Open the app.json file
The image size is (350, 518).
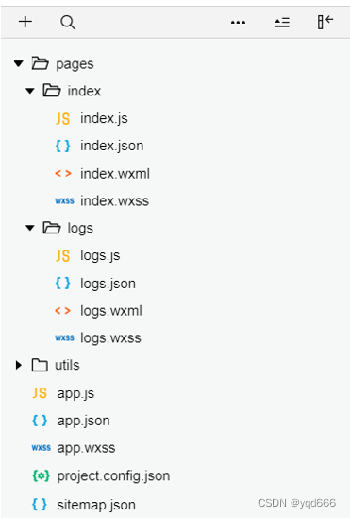click(83, 421)
